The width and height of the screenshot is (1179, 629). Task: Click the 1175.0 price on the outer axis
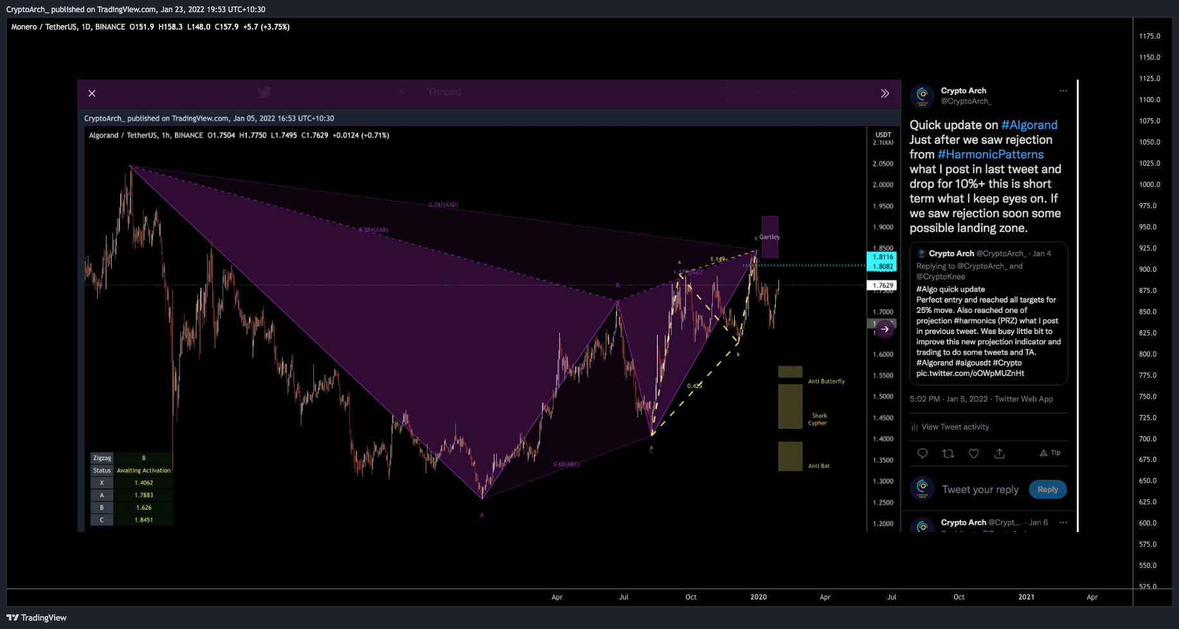1149,36
